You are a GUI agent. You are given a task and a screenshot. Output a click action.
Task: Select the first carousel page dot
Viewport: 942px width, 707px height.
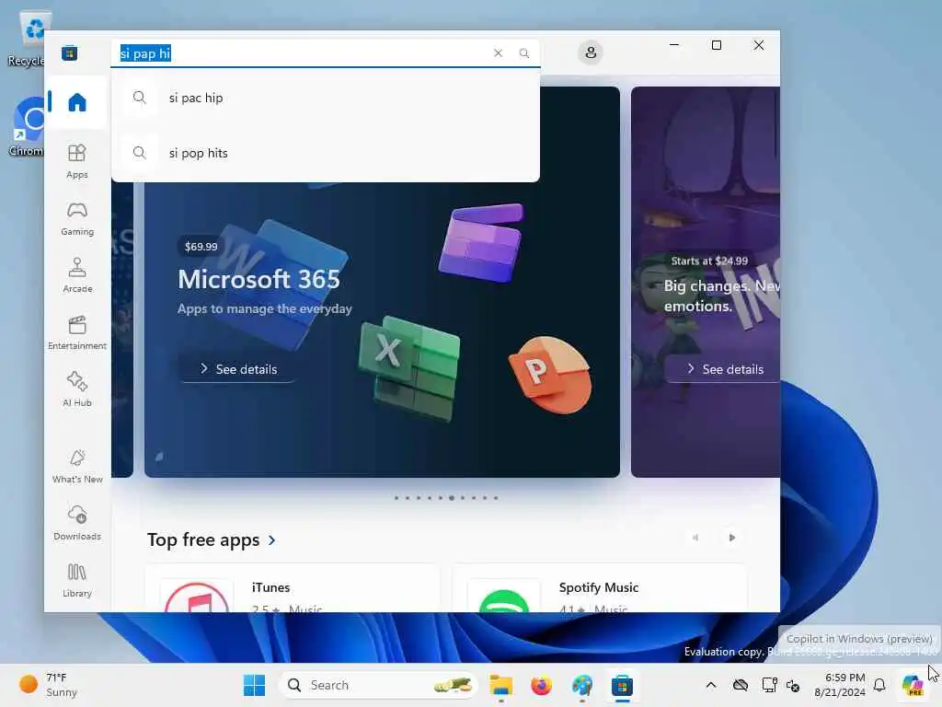(x=396, y=498)
